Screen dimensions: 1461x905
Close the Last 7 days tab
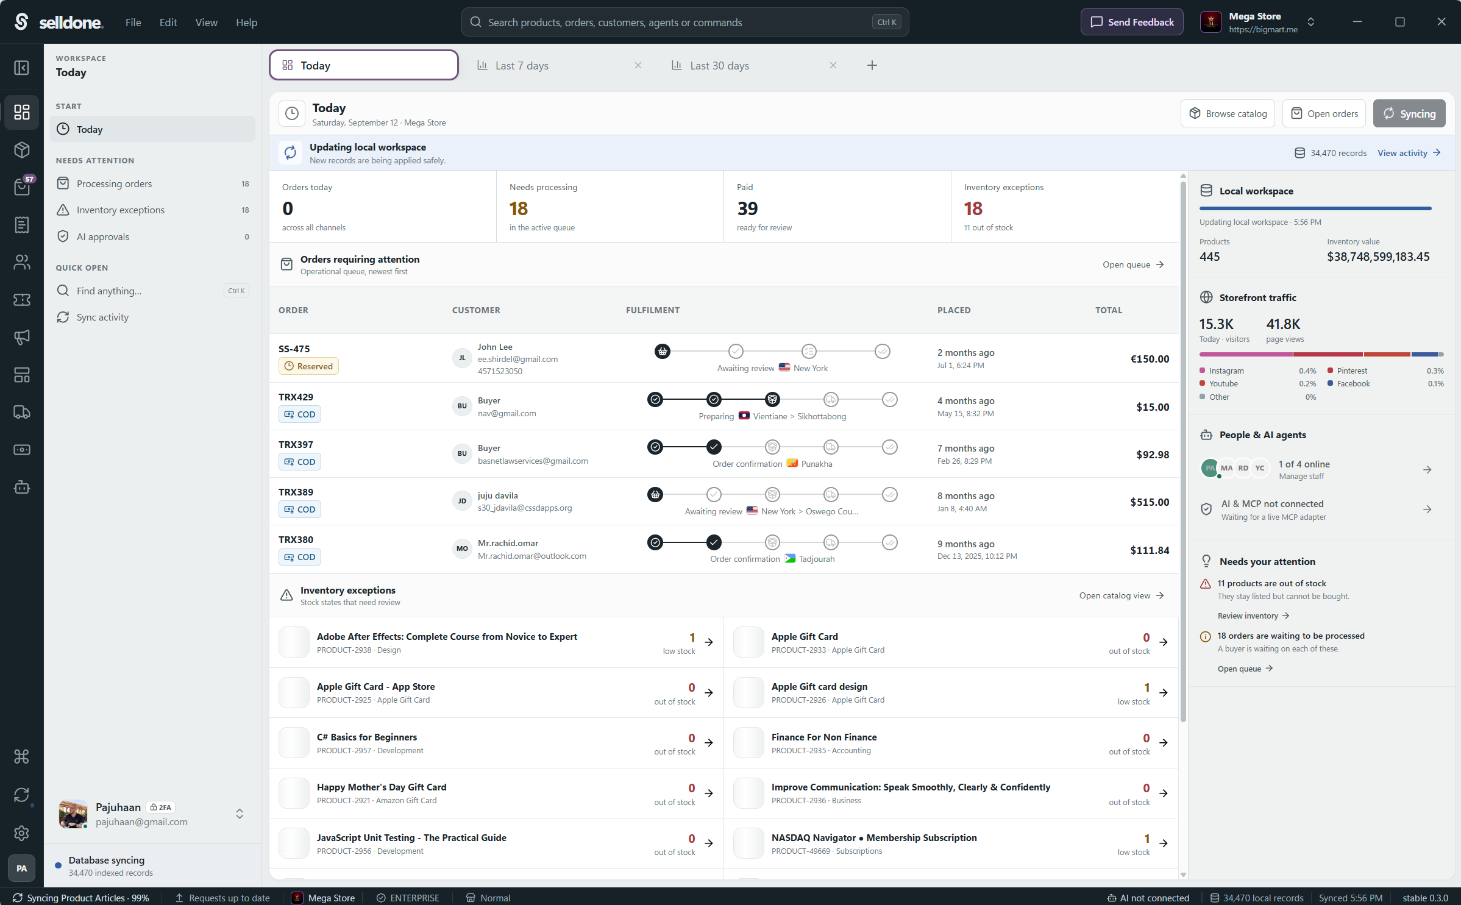click(x=638, y=65)
